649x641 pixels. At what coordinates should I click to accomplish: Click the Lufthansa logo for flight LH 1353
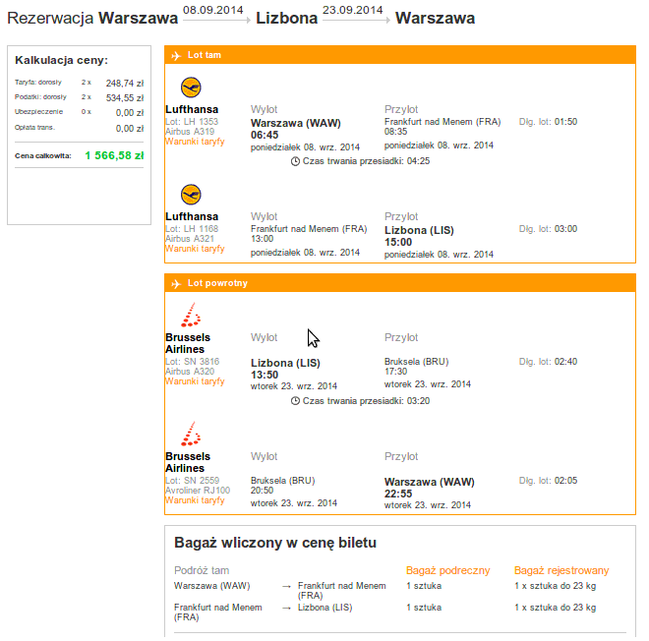coord(191,87)
